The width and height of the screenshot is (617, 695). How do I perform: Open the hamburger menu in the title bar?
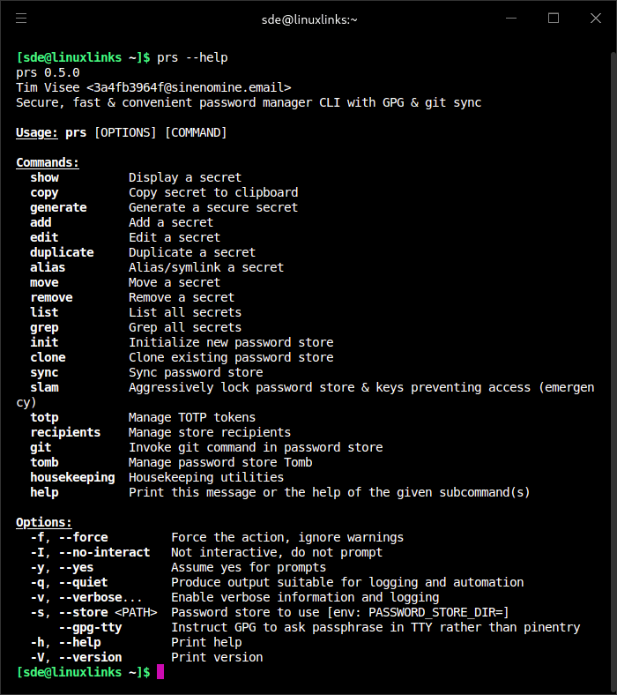point(21,19)
